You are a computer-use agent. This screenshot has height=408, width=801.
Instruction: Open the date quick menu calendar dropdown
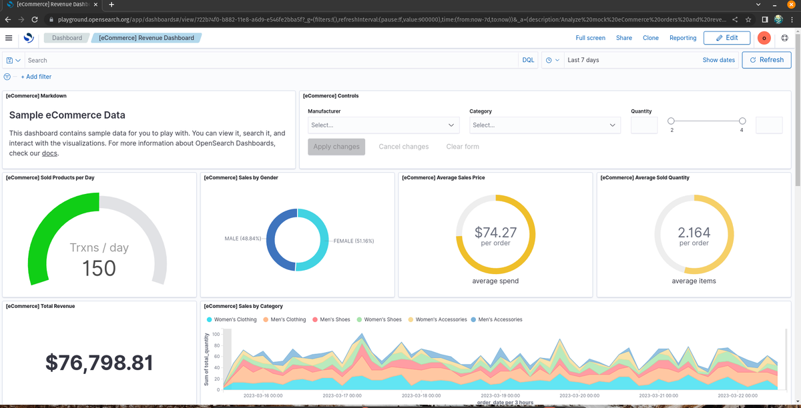click(x=551, y=60)
